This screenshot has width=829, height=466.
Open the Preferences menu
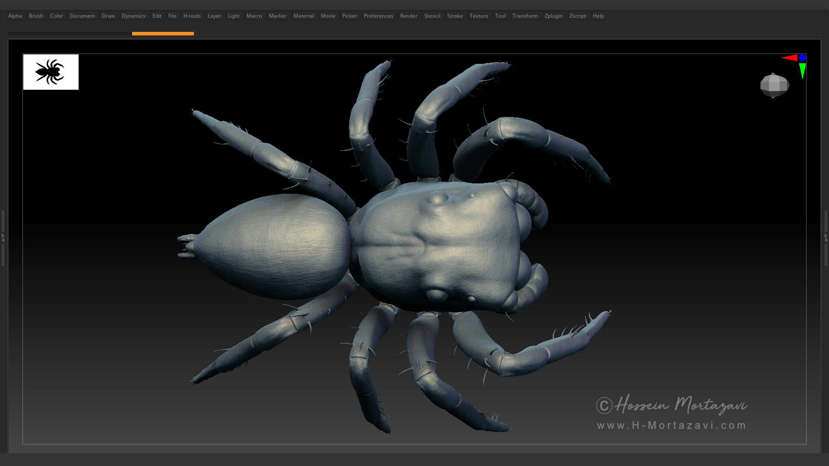click(379, 16)
